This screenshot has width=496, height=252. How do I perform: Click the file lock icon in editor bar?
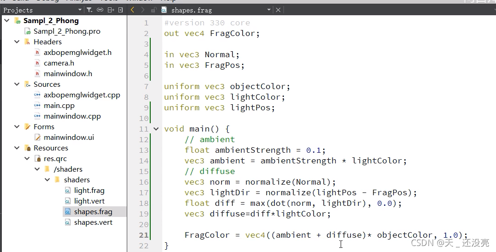(154, 10)
